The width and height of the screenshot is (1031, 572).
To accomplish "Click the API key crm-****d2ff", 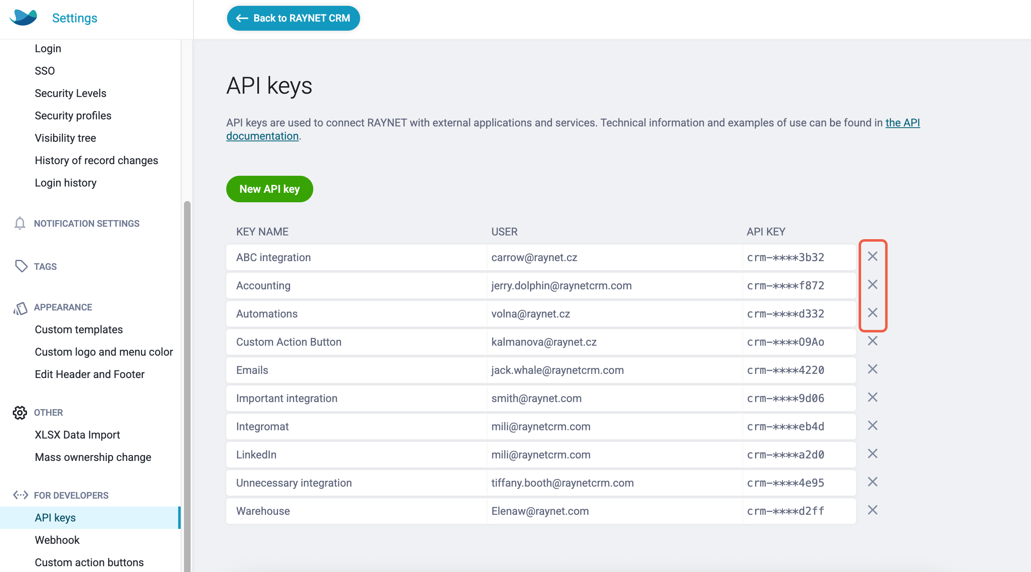I will [x=786, y=511].
